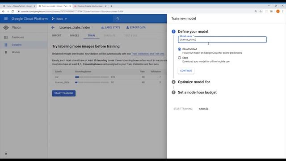This screenshot has width=286, height=161.
Task: Click the browser back arrow
Action: tap(3, 11)
